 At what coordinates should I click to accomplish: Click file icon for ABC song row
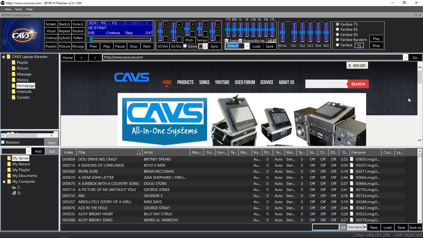coord(352,196)
